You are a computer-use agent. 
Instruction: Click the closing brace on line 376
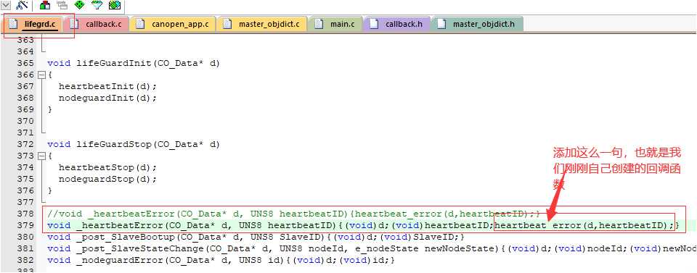(x=50, y=190)
